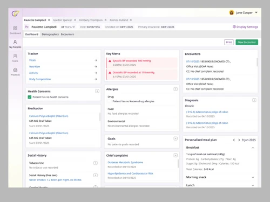Screen dimensions: 270x202
Task: Open first Adenomatus polyp of colon diagnosis
Action: point(207,112)
